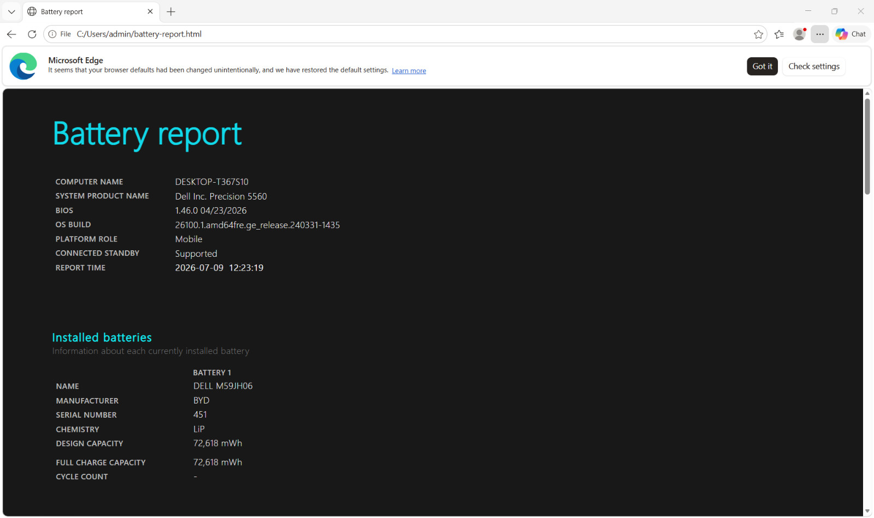This screenshot has width=874, height=518.
Task: Click the Microsoft Edge logo in banner
Action: (23, 66)
